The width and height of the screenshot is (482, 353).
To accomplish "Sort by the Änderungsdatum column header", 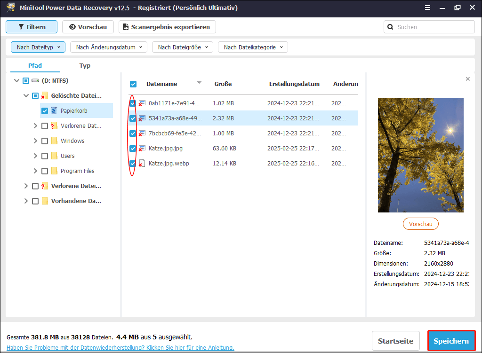I will 345,84.
